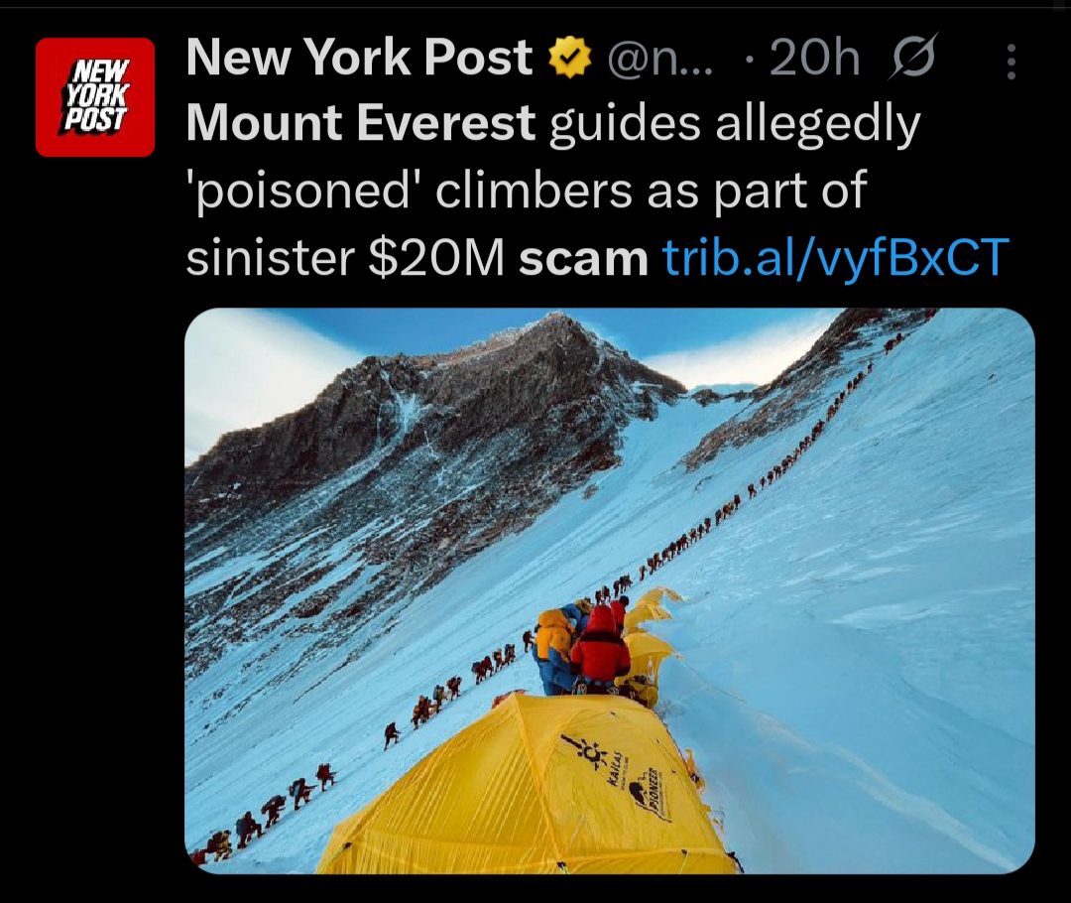Open the 20h post timestamp
Screen dimensions: 1071x903
coord(814,59)
